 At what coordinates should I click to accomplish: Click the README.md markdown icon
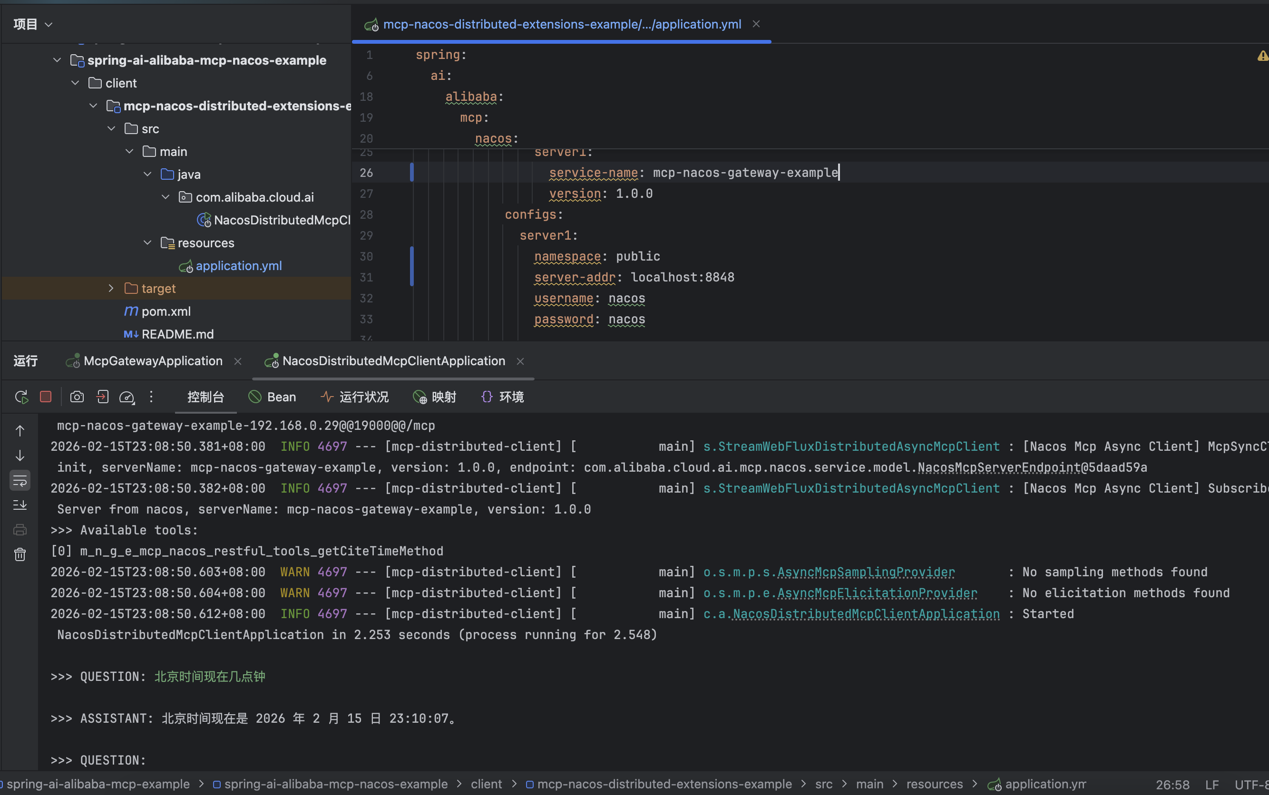(131, 334)
